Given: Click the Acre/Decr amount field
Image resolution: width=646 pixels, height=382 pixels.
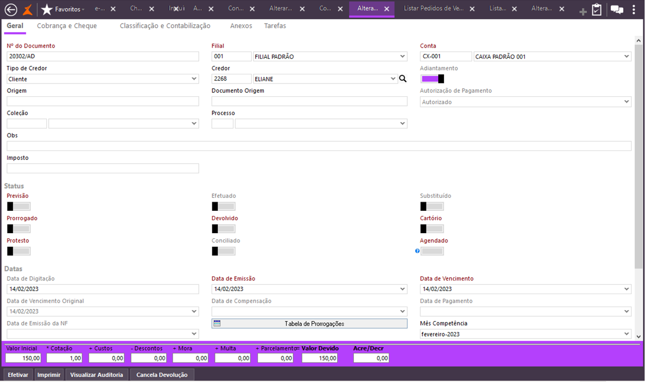Looking at the screenshot, I should 371,358.
